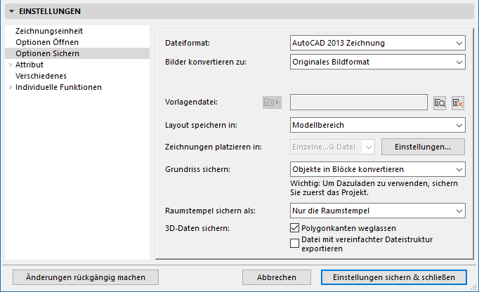Screen dimensions: 479x292
Task: Toggle the Polygonkanten weglassen checkbox
Action: (x=295, y=228)
